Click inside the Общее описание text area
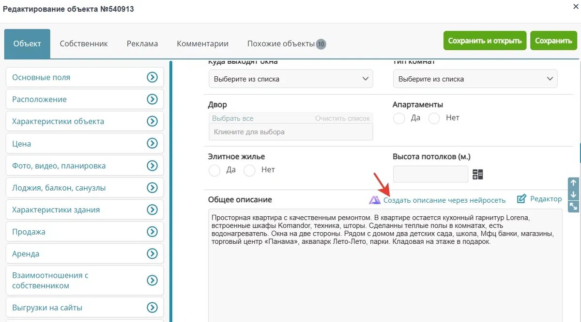Image resolution: width=581 pixels, height=322 pixels. pyautogui.click(x=385, y=266)
